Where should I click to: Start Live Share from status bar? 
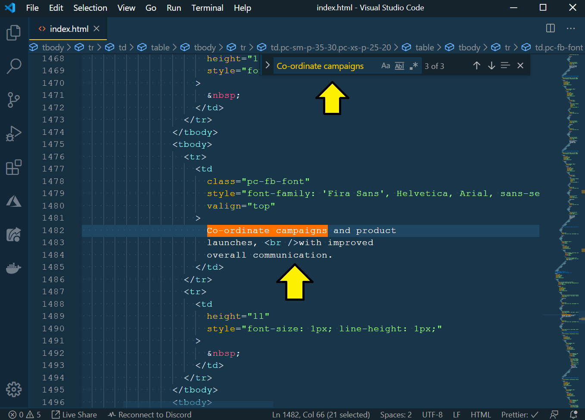pos(74,414)
